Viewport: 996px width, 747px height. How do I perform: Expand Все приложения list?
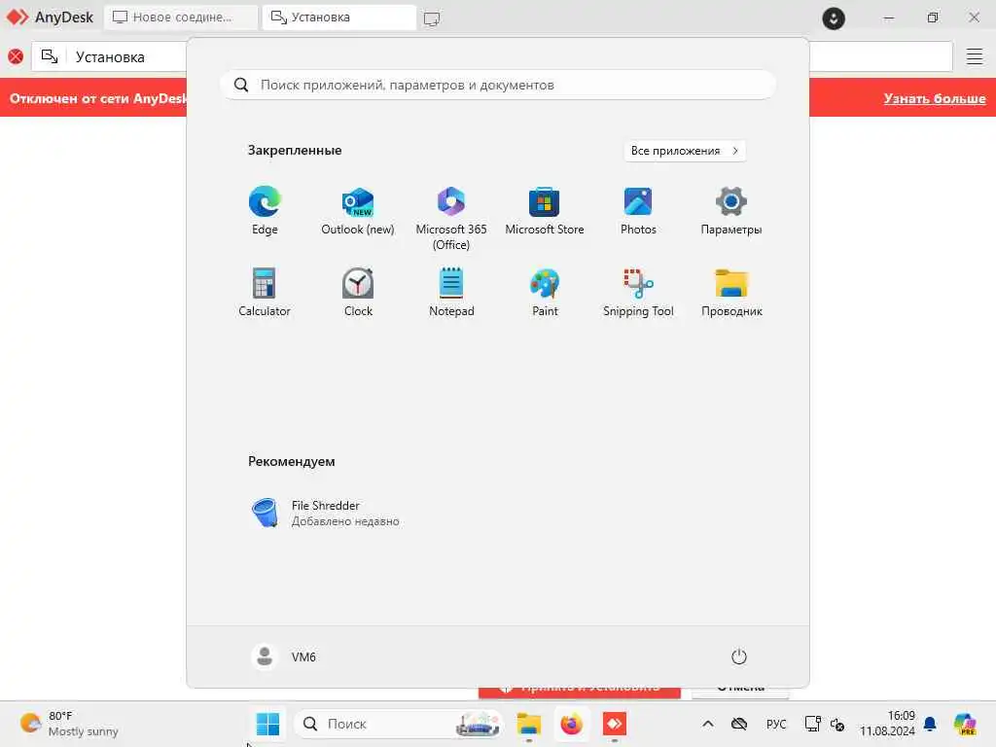pos(684,151)
